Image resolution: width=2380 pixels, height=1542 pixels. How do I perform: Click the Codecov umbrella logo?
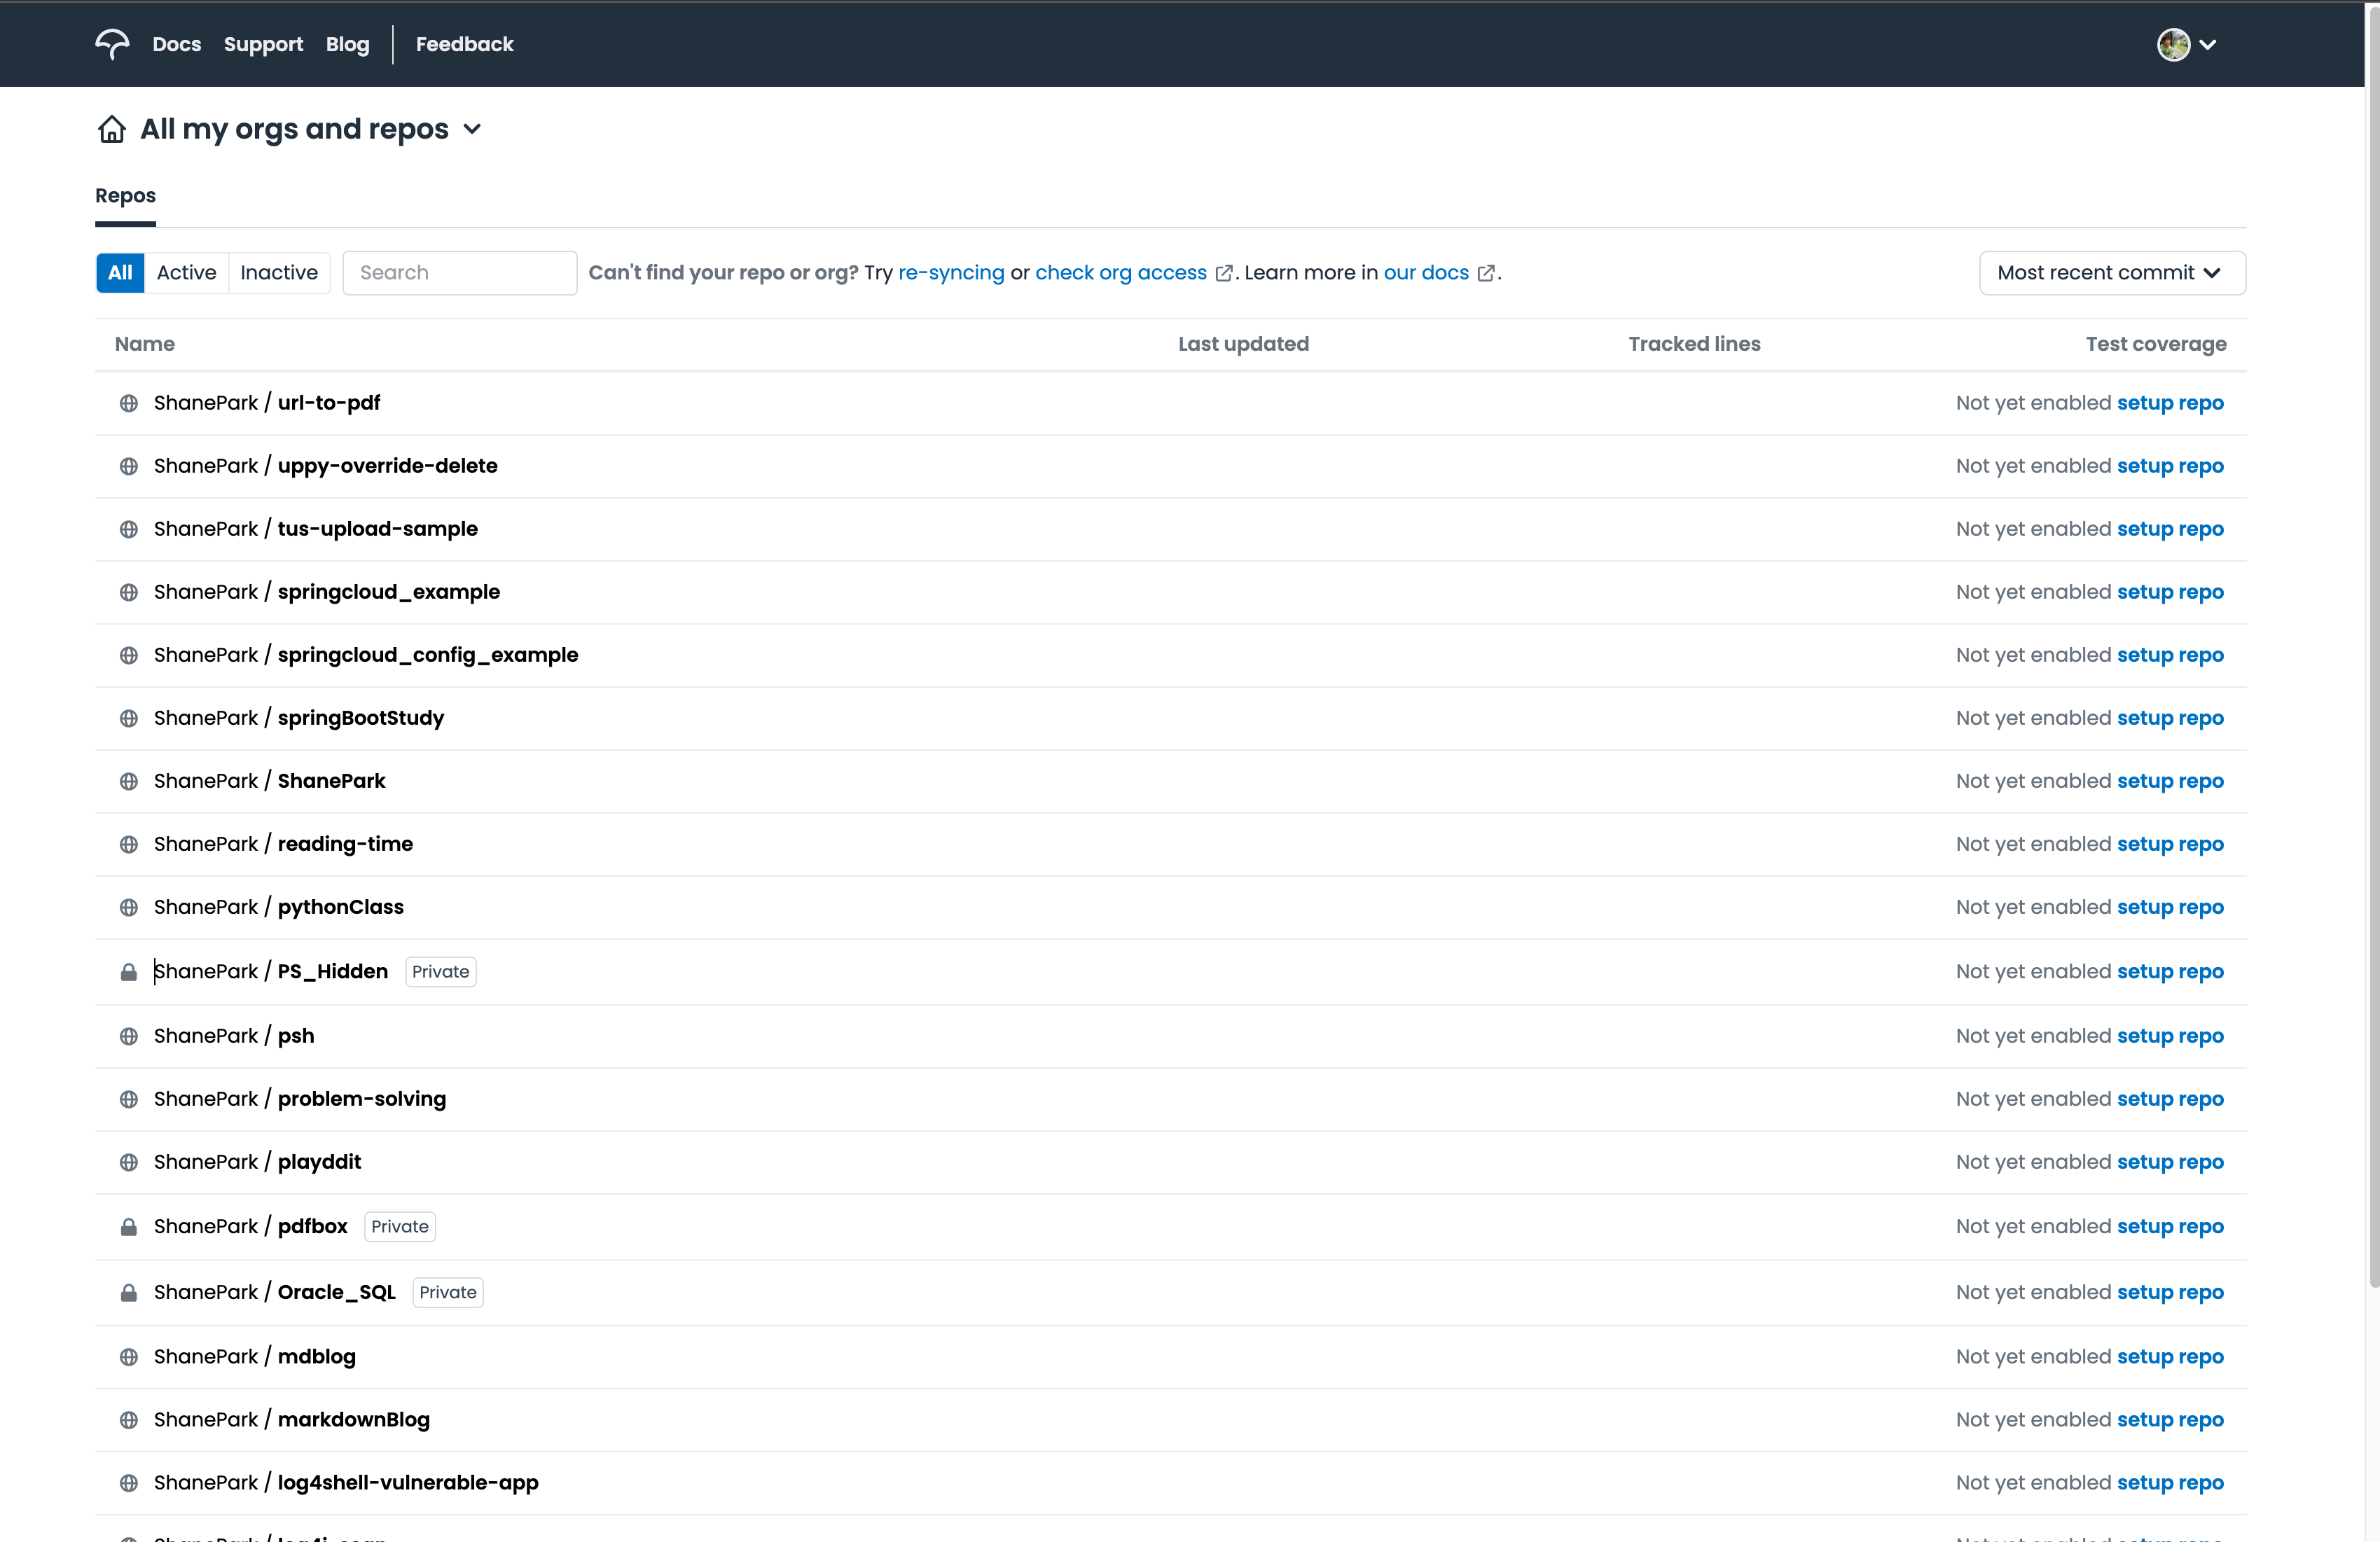tap(112, 44)
